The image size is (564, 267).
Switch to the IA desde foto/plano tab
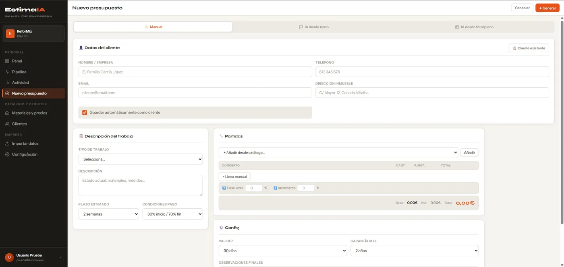(474, 27)
